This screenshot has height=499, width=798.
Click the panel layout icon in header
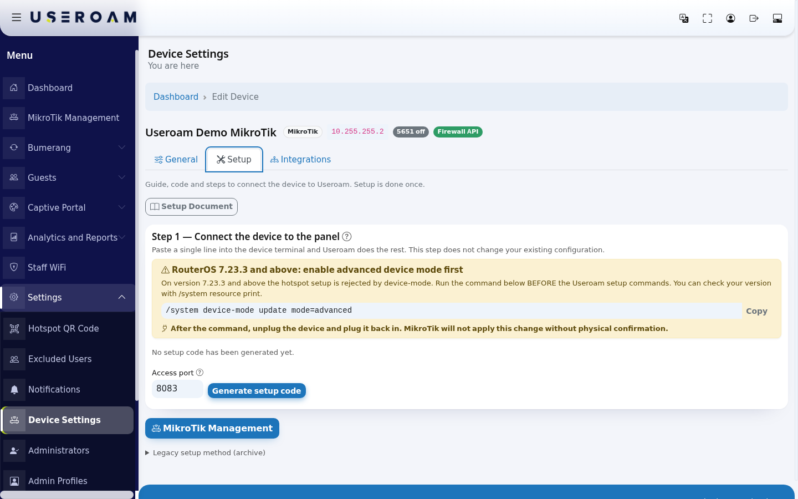point(777,18)
